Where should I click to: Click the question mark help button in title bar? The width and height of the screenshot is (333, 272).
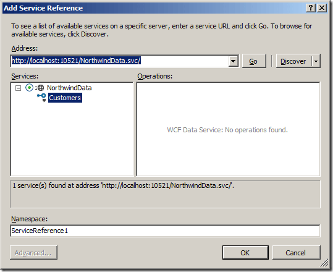pyautogui.click(x=311, y=8)
